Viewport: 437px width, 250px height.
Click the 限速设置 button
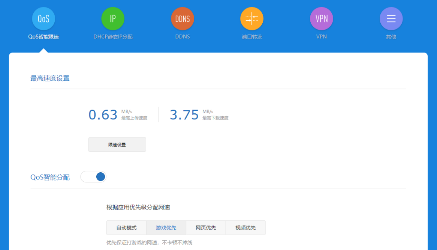(117, 144)
